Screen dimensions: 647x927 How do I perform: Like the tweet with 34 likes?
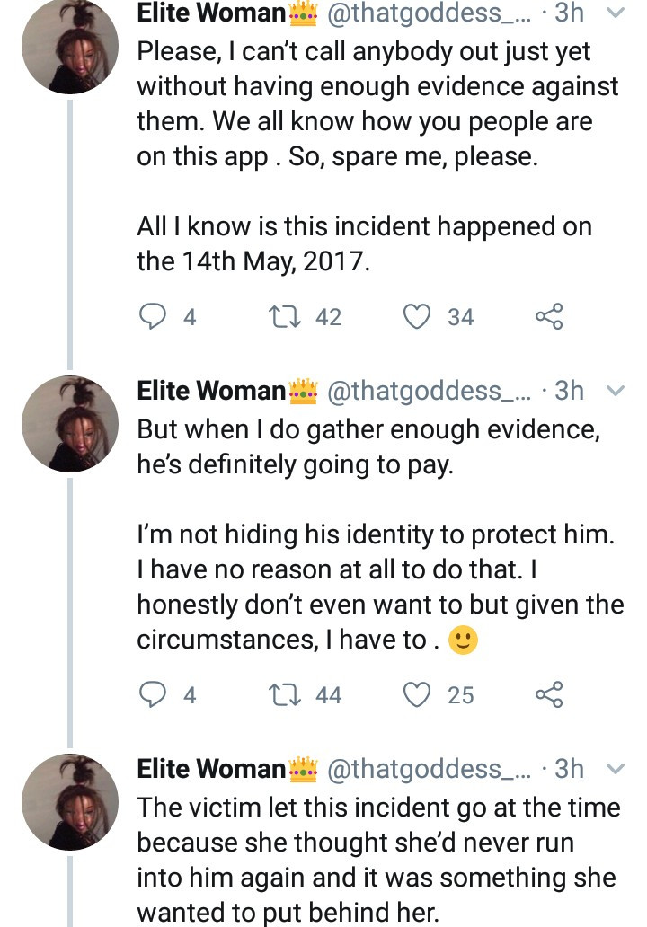[x=417, y=316]
